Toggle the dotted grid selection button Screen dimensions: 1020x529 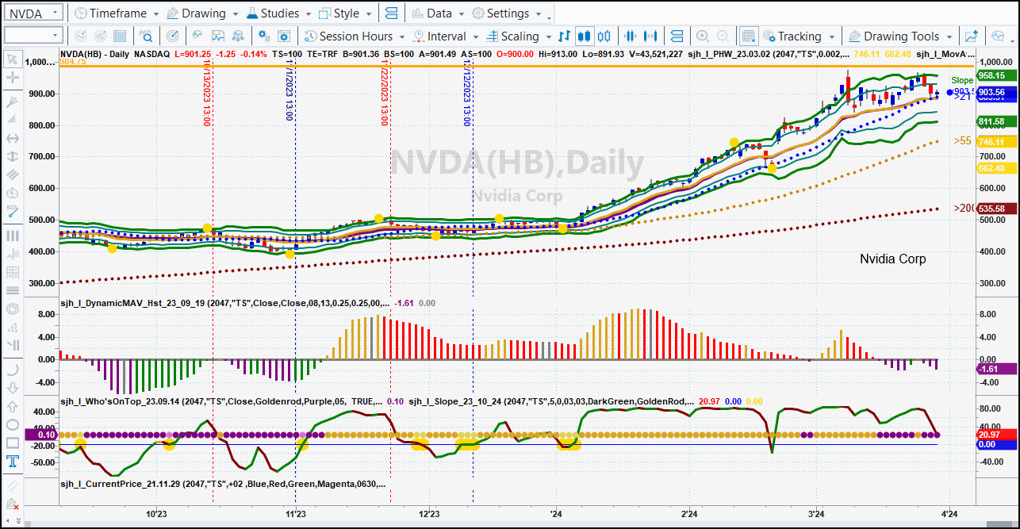[x=748, y=36]
